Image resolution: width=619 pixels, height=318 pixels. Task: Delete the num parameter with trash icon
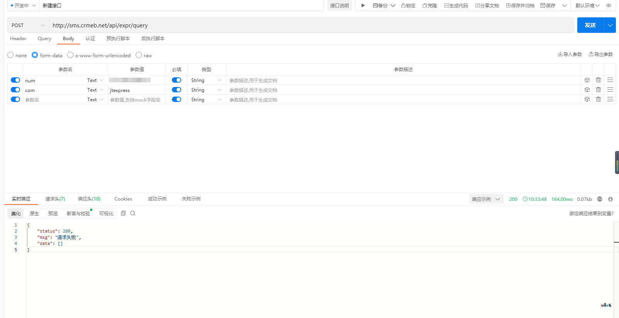pos(598,80)
